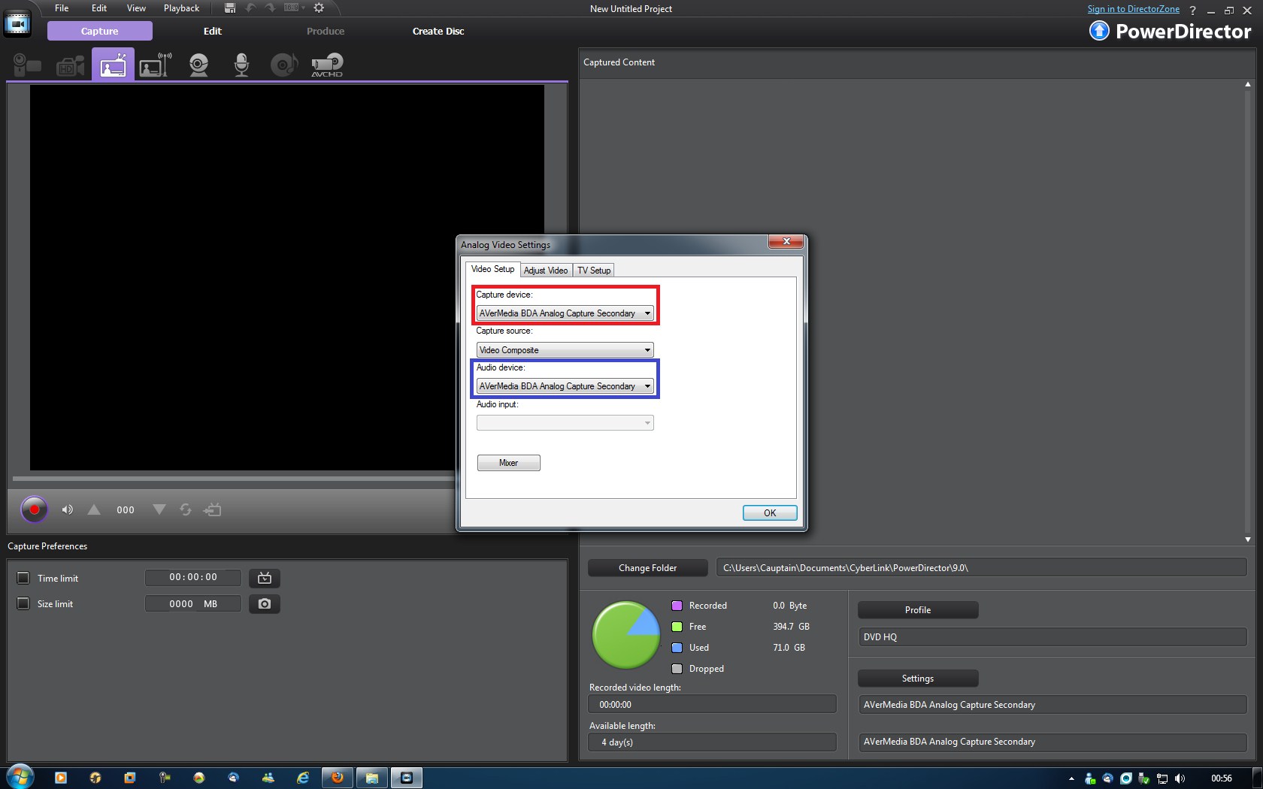This screenshot has width=1263, height=789.
Task: Open the 16:9 aspect ratio dropdown
Action: tap(295, 8)
